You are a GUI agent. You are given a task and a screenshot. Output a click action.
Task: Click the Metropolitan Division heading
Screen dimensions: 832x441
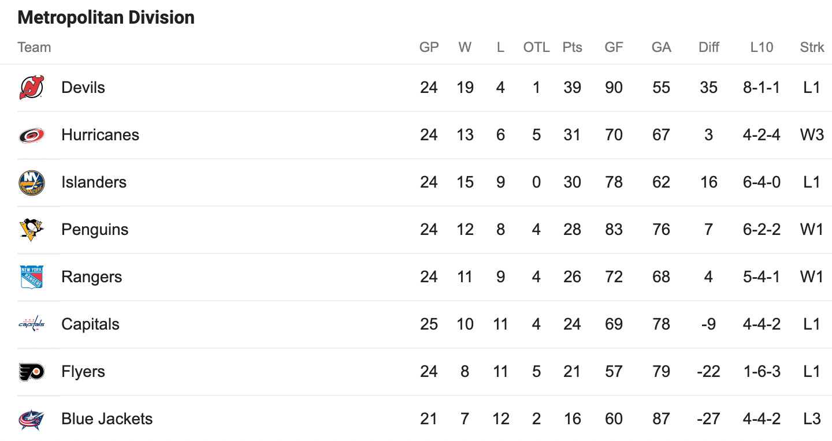[106, 17]
